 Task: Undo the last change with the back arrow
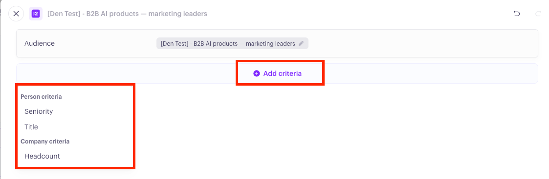click(x=516, y=14)
